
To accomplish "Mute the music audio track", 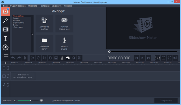I will (x=8, y=83).
